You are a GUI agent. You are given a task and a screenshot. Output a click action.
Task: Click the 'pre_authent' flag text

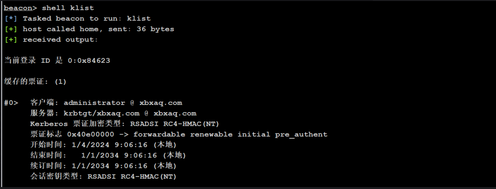click(x=301, y=134)
